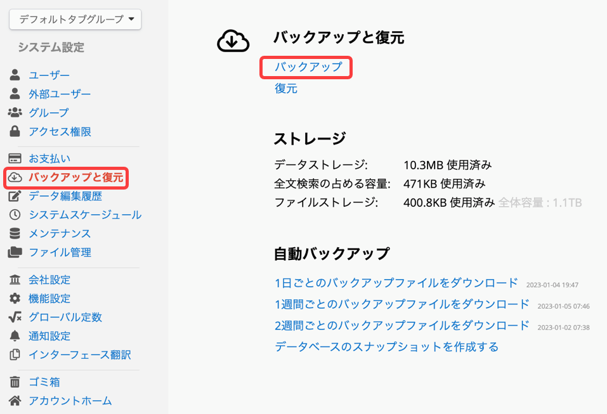The width and height of the screenshot is (607, 414).
Task: Click the ユーザー person icon
Action: coord(15,75)
